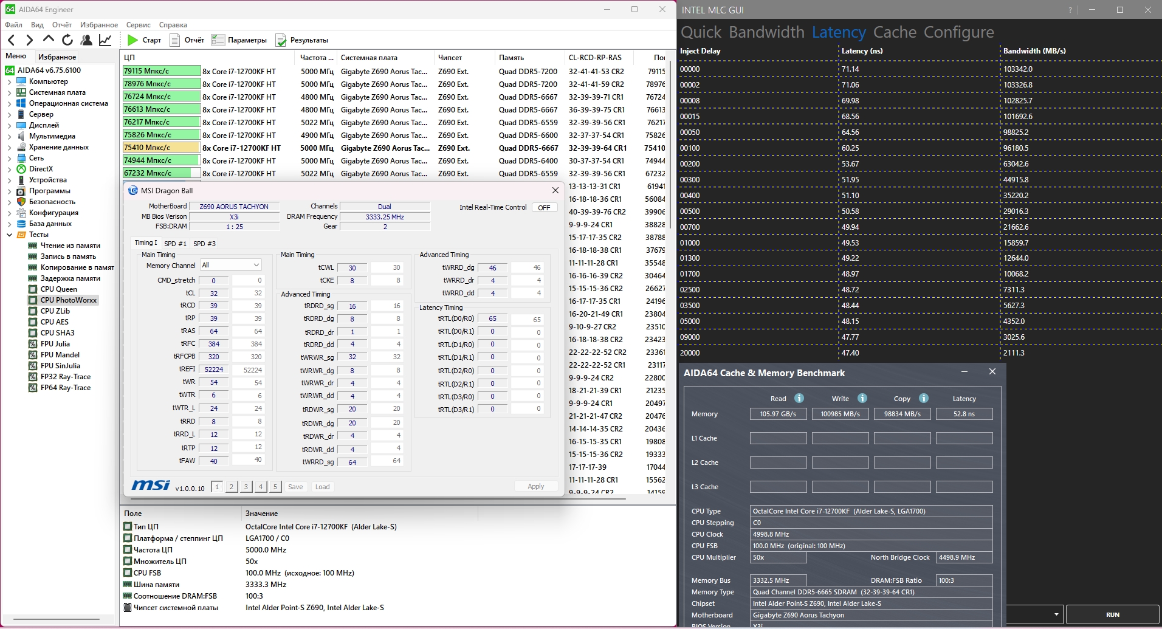The image size is (1162, 629).
Task: Expand the Дисплей tree node
Action: click(x=9, y=125)
